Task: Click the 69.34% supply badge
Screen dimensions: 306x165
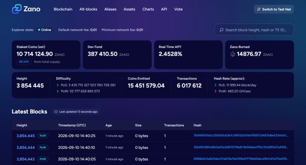Action: tap(24, 62)
